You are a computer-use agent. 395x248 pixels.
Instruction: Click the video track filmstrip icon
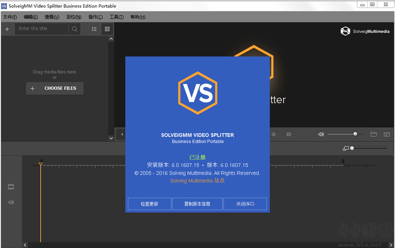pos(11,187)
